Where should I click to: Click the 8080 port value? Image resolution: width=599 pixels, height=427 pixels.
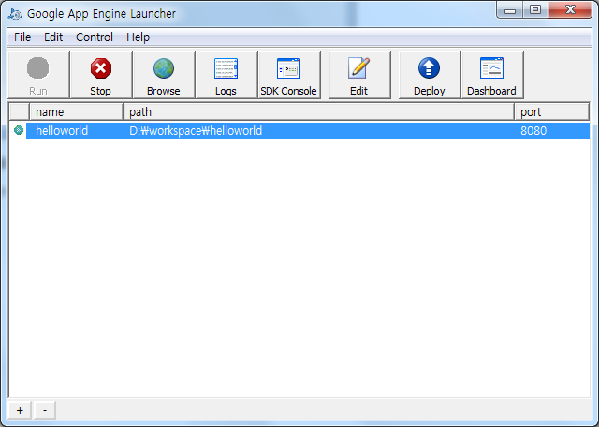533,131
